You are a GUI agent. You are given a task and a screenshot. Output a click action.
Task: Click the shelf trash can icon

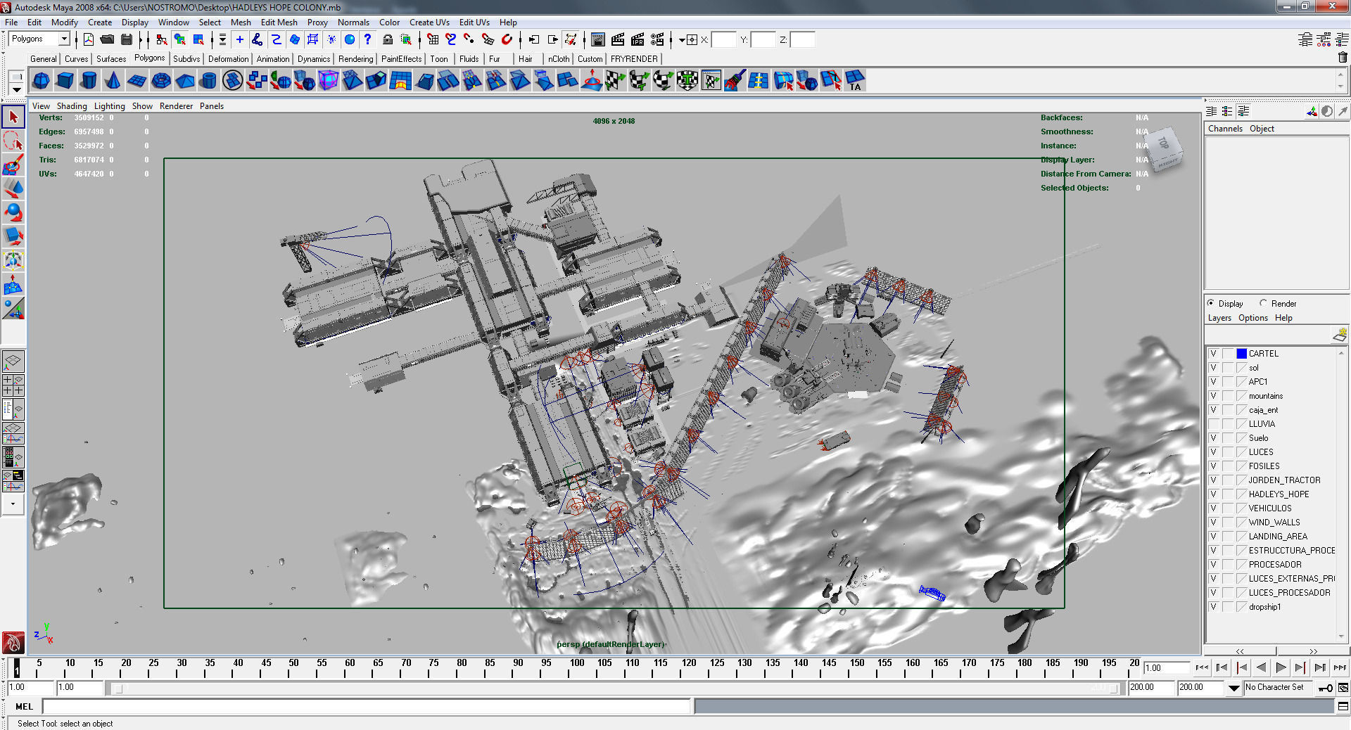1343,58
